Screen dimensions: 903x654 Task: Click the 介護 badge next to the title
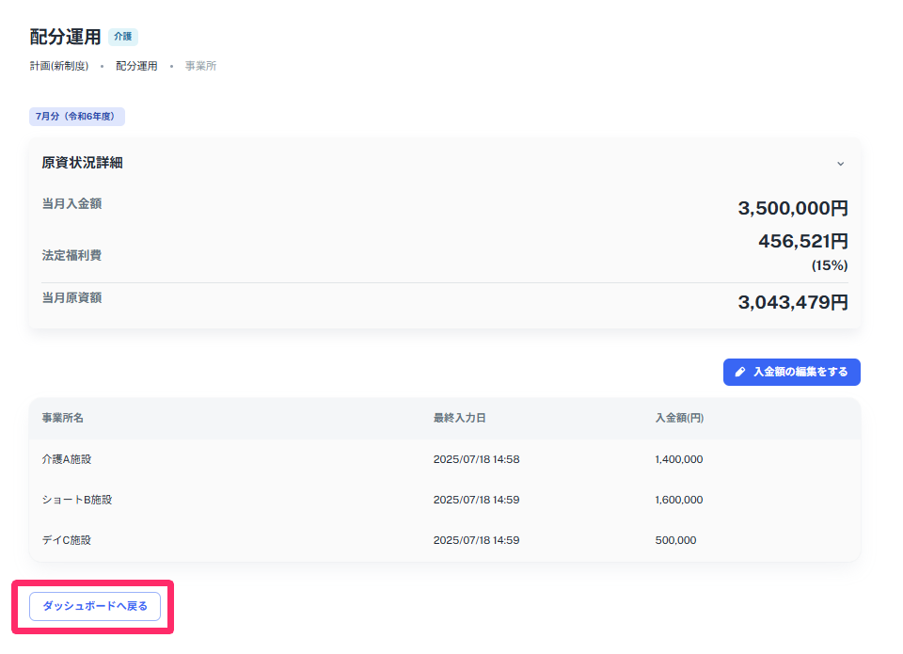point(123,37)
